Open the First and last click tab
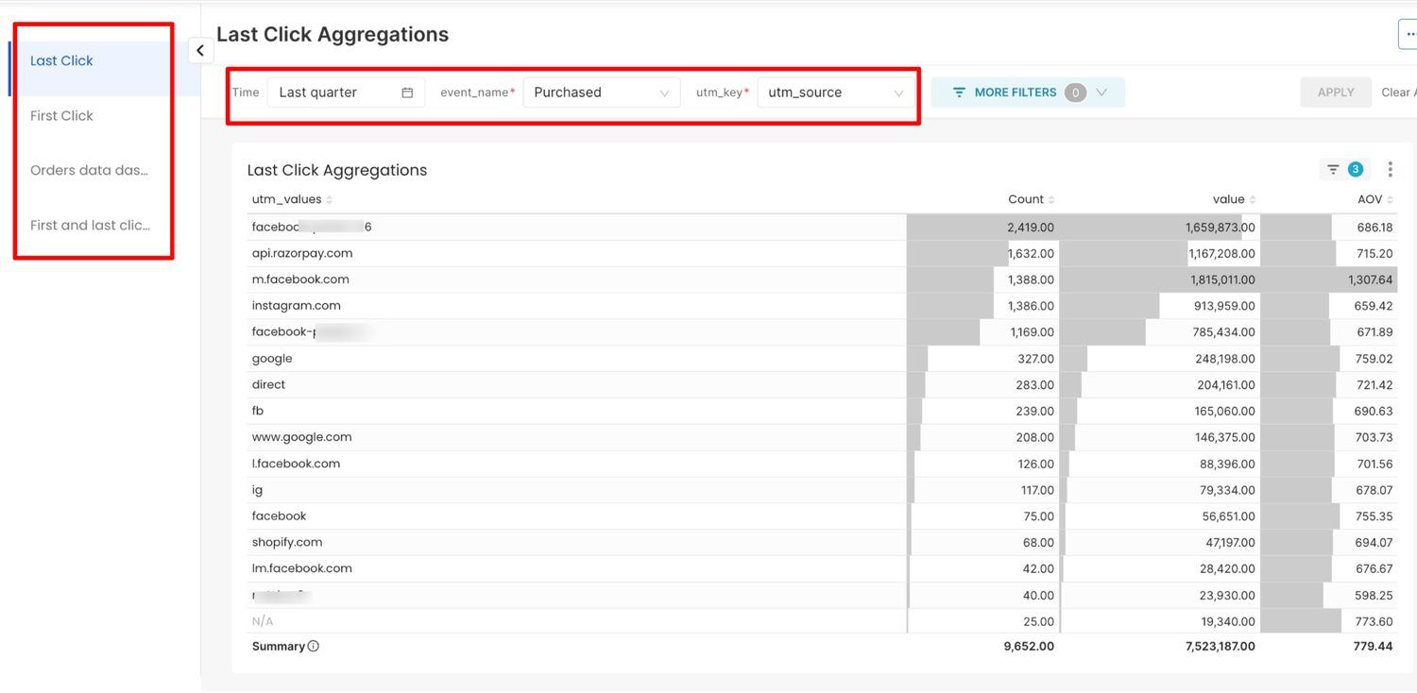This screenshot has width=1417, height=693. click(90, 226)
